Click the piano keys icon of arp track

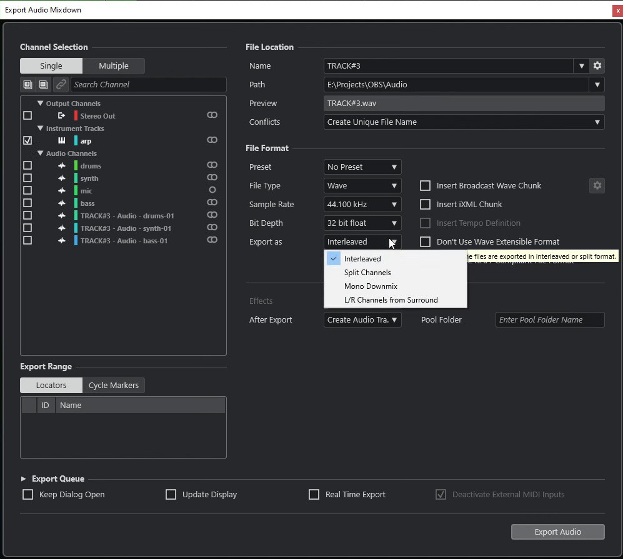62,141
